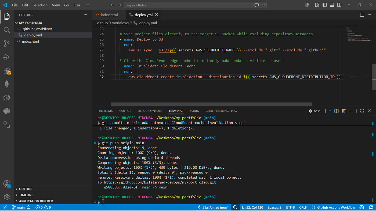
Task: Open the Manage gear icon in the activity bar
Action: pos(7,197)
